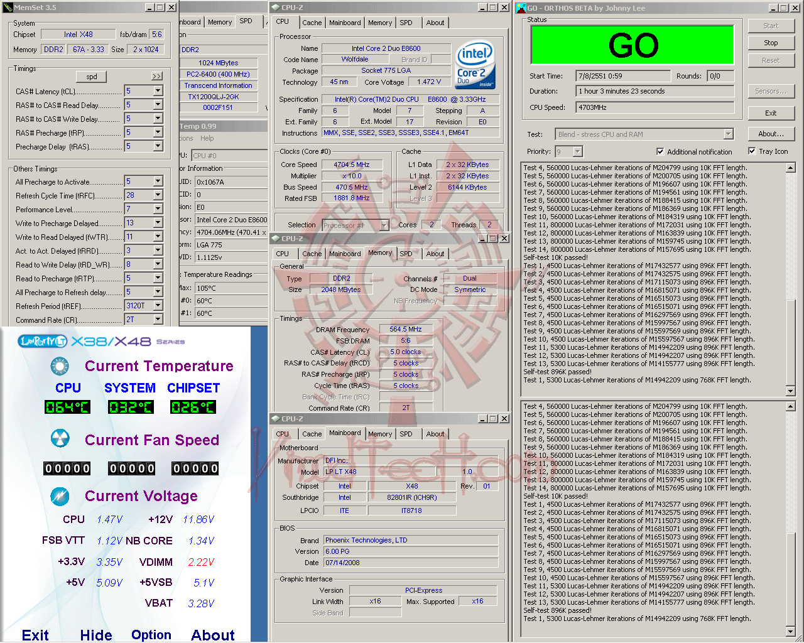This screenshot has height=643, width=804.
Task: Click the ORTHOS Duration field
Action: (655, 91)
